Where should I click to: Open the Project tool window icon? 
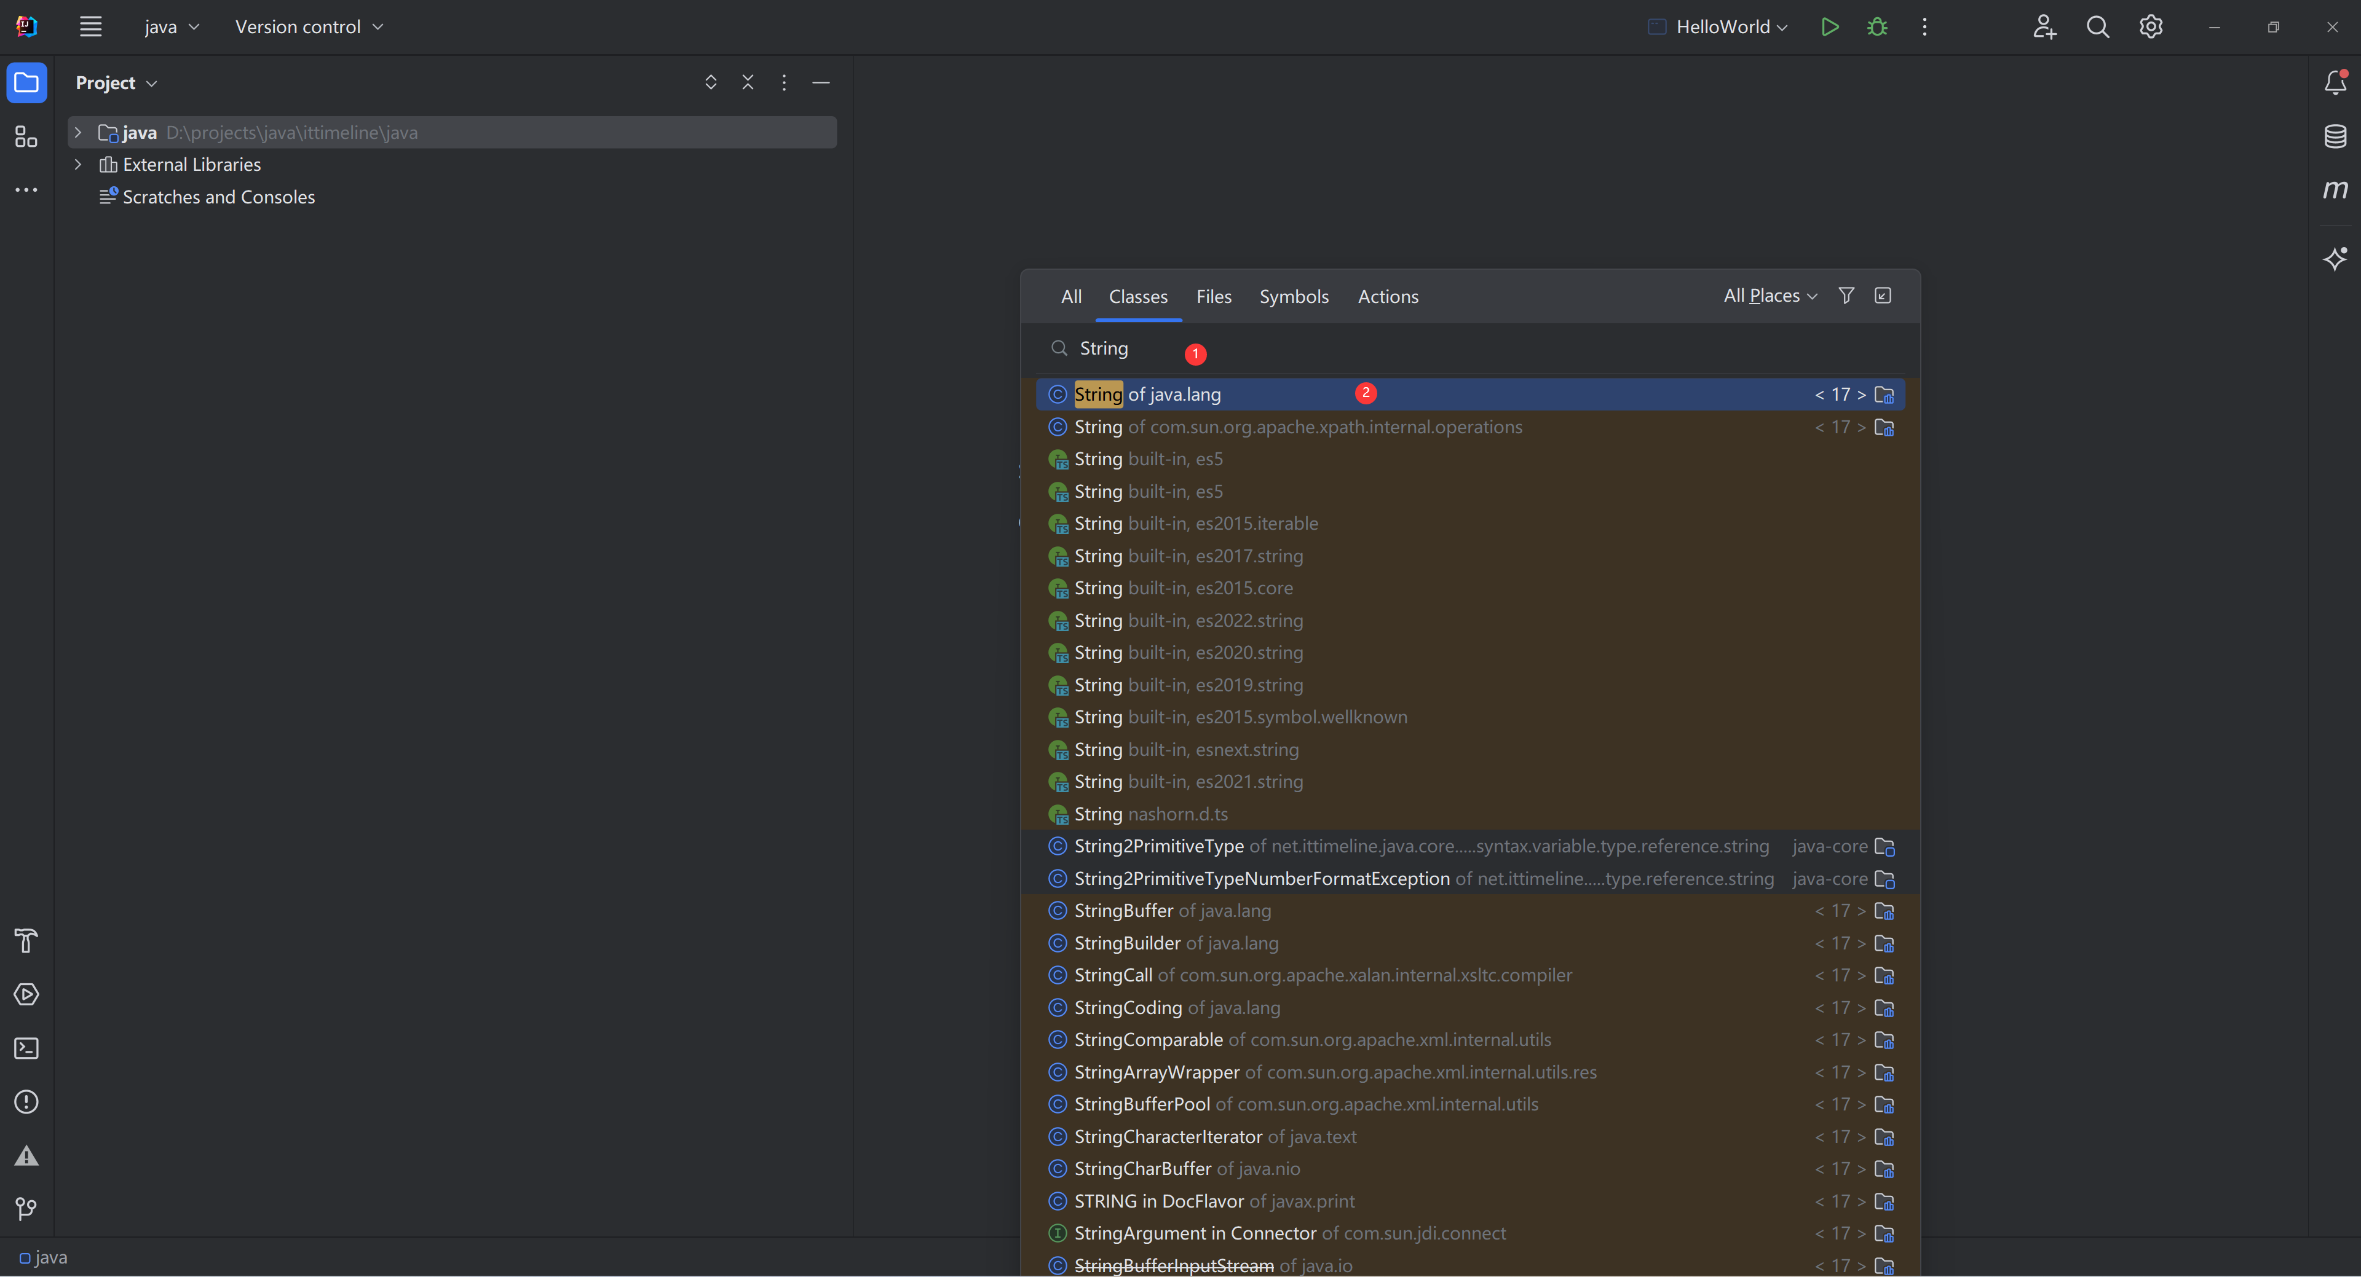tap(26, 82)
